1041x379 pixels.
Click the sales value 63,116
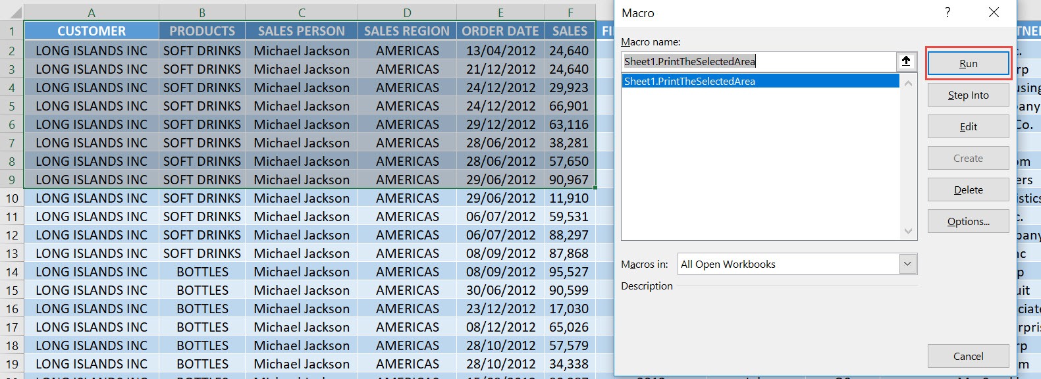[570, 124]
